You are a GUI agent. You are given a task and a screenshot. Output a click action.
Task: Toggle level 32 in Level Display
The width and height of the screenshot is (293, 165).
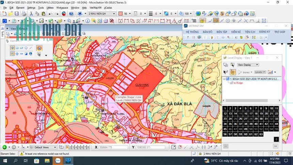click(x=271, y=119)
